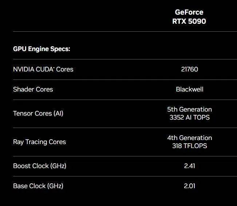Select the 21760 CUDA cores value

(x=189, y=69)
